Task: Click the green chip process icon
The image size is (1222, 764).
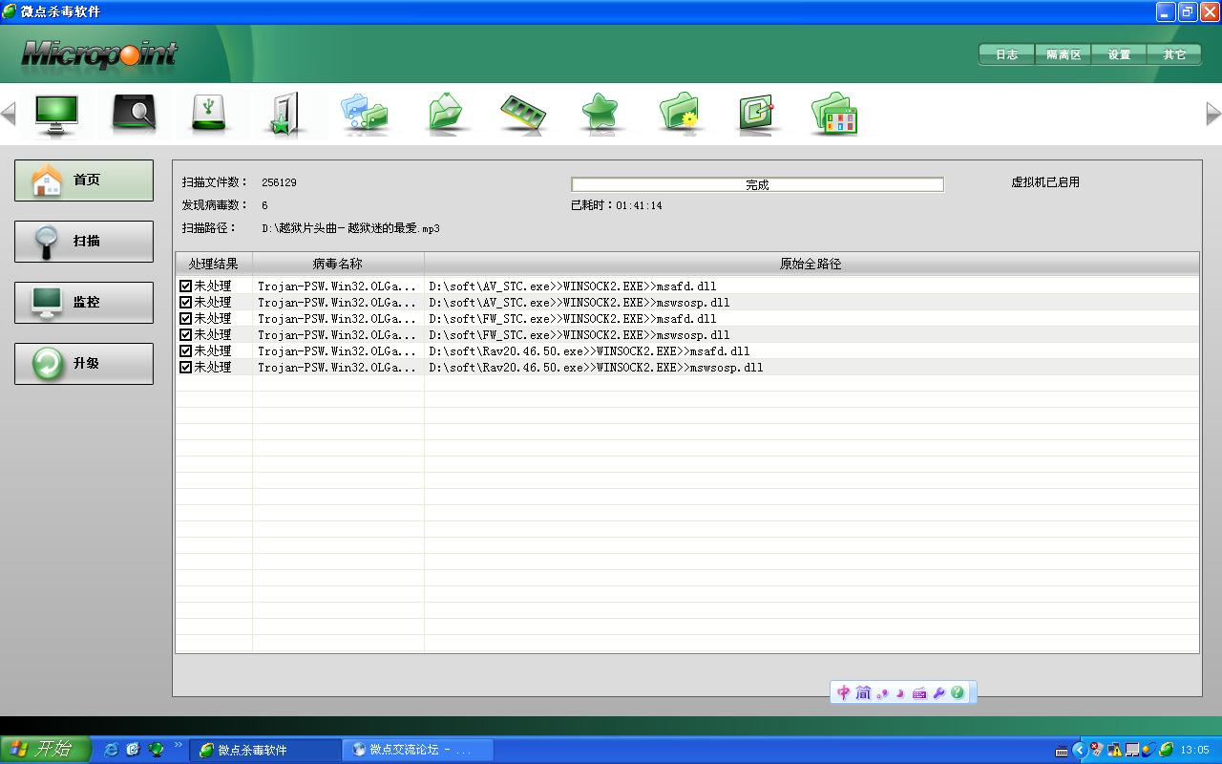Action: [x=756, y=114]
